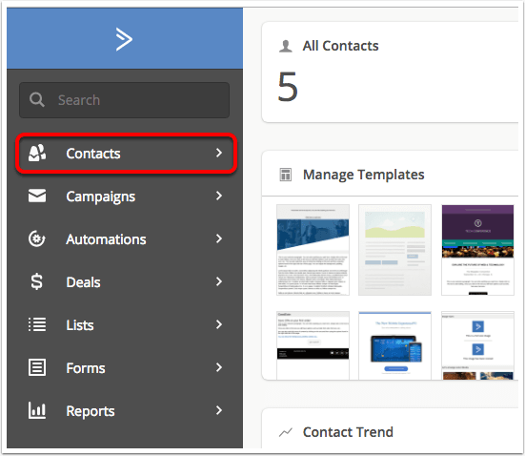The image size is (525, 456).
Task: Click the Deals dollar sign icon
Action: (x=37, y=281)
